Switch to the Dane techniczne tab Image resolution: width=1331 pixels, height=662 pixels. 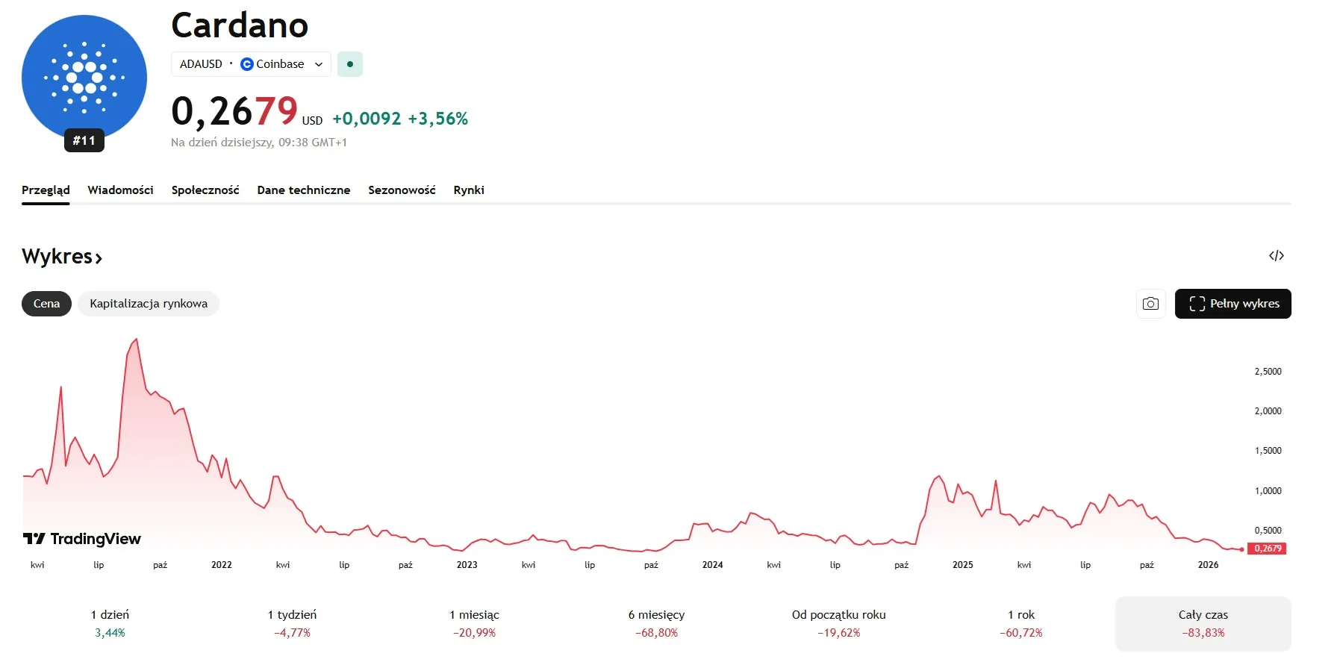point(303,190)
